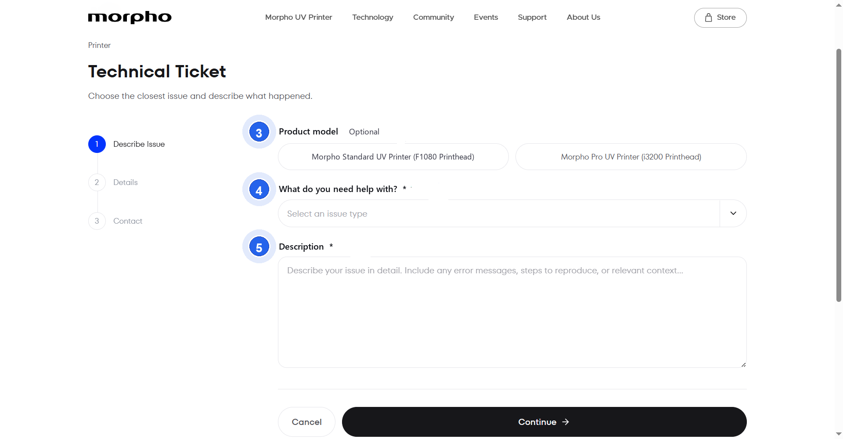Viewport: 843px width, 439px height.
Task: Click the Technical Ticket heading
Action: coord(157,71)
